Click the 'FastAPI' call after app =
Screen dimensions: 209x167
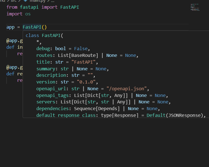[x=32, y=27]
